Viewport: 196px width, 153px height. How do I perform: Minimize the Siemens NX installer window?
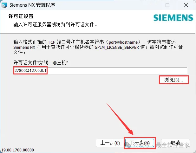pos(149,5)
